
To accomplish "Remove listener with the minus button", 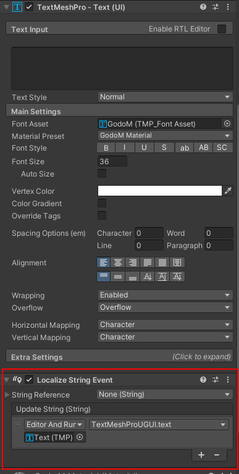I will (217, 455).
